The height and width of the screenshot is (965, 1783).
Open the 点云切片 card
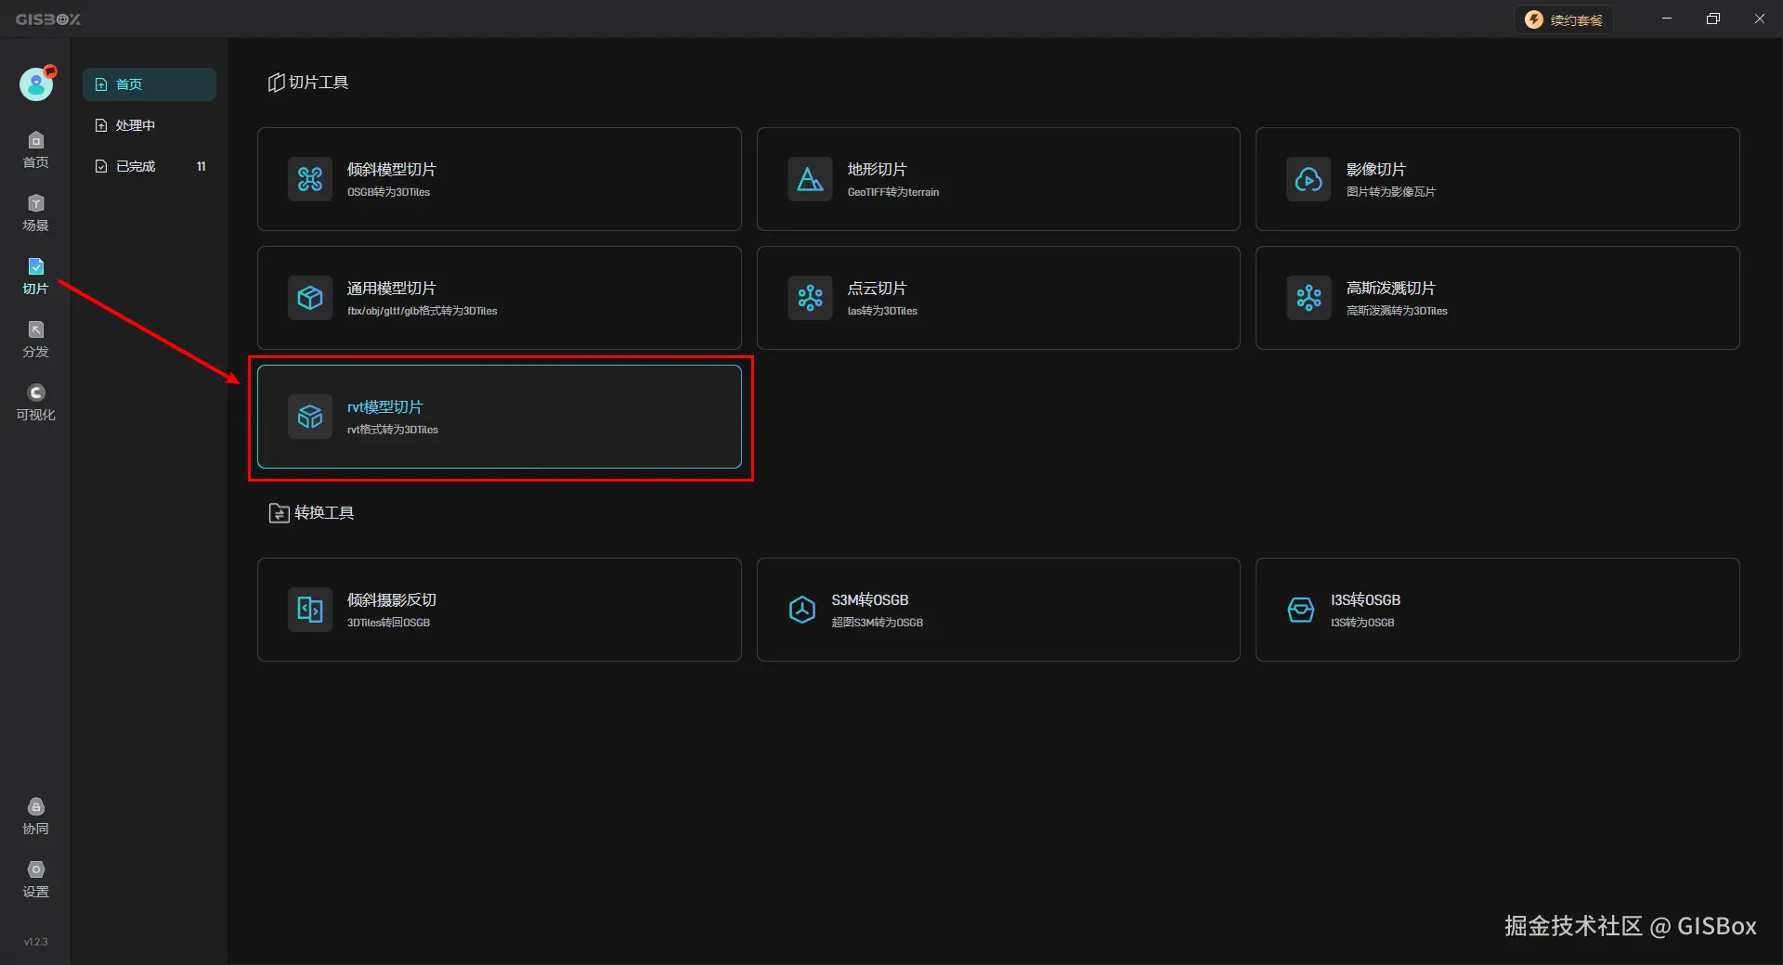coord(998,298)
